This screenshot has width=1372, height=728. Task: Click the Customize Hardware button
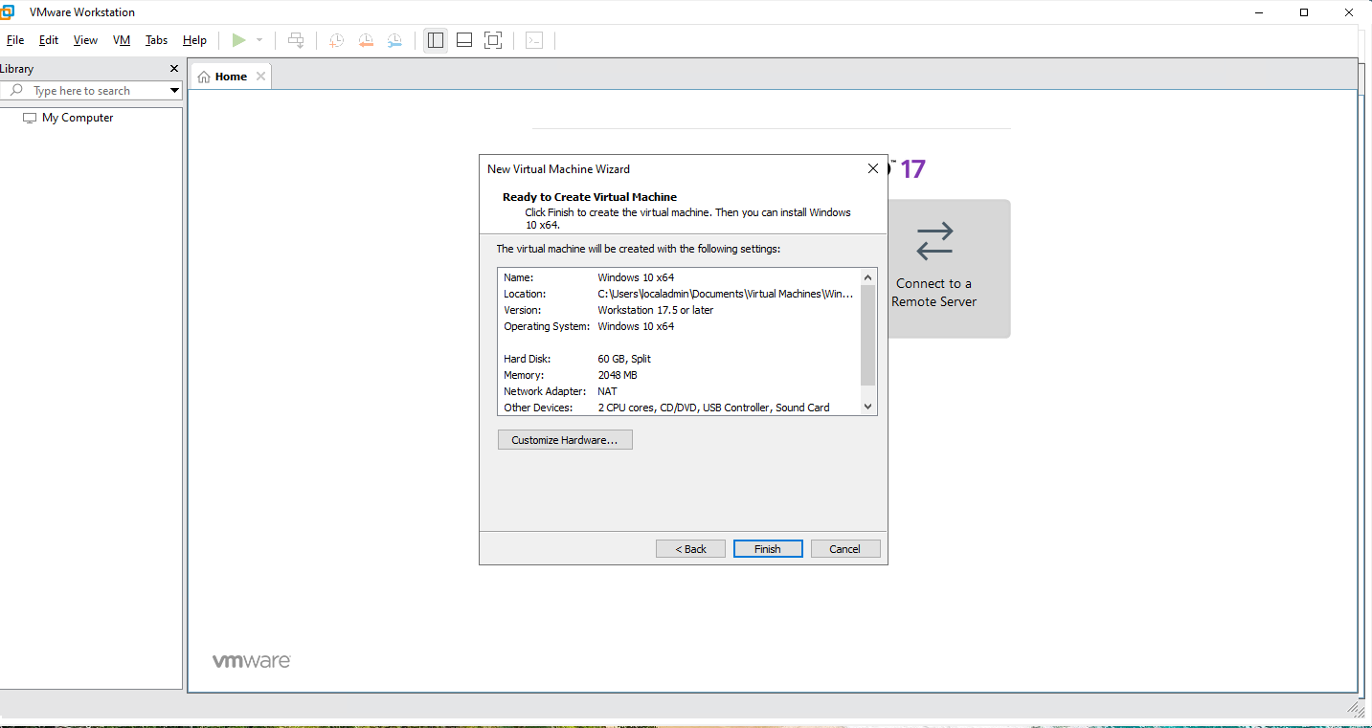pos(565,440)
